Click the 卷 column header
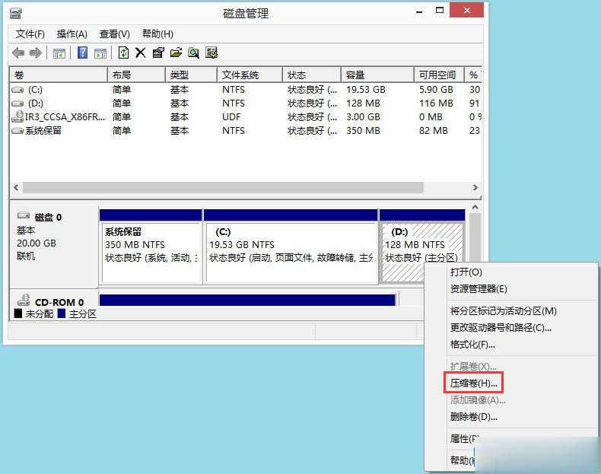Image resolution: width=601 pixels, height=474 pixels. click(59, 75)
